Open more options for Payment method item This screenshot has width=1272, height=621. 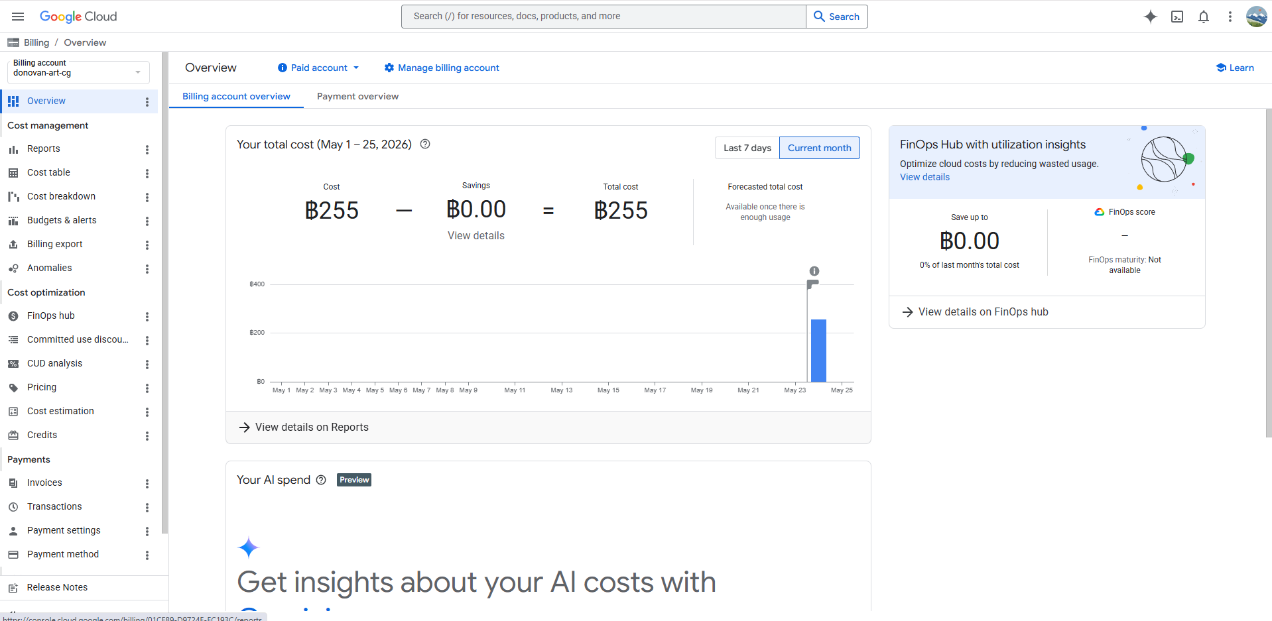(x=147, y=555)
